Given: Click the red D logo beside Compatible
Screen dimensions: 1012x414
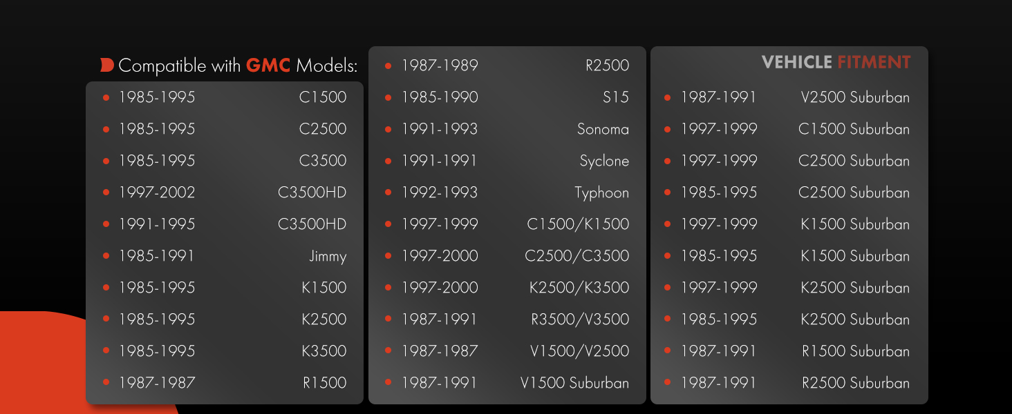Looking at the screenshot, I should (x=106, y=66).
